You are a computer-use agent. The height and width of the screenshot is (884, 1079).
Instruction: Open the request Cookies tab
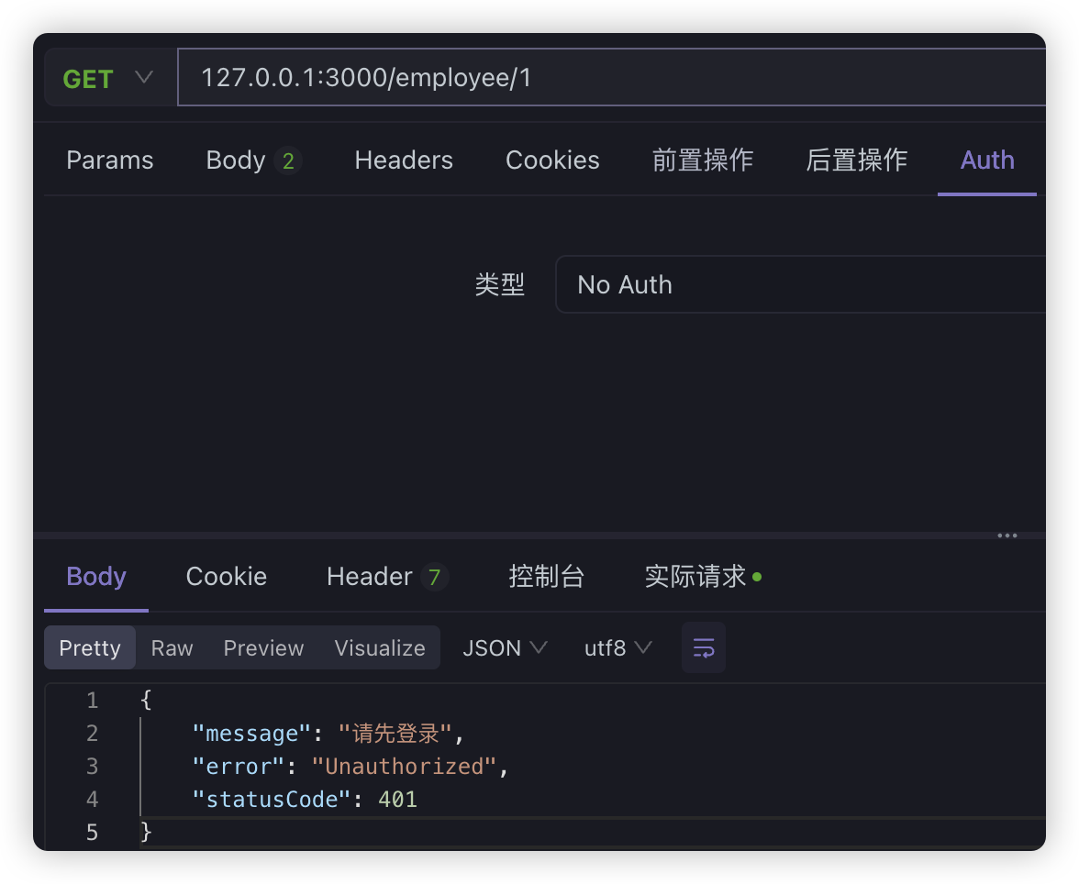pos(552,160)
